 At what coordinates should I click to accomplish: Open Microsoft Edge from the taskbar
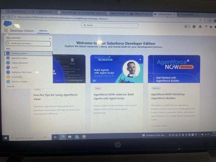(x=62, y=137)
